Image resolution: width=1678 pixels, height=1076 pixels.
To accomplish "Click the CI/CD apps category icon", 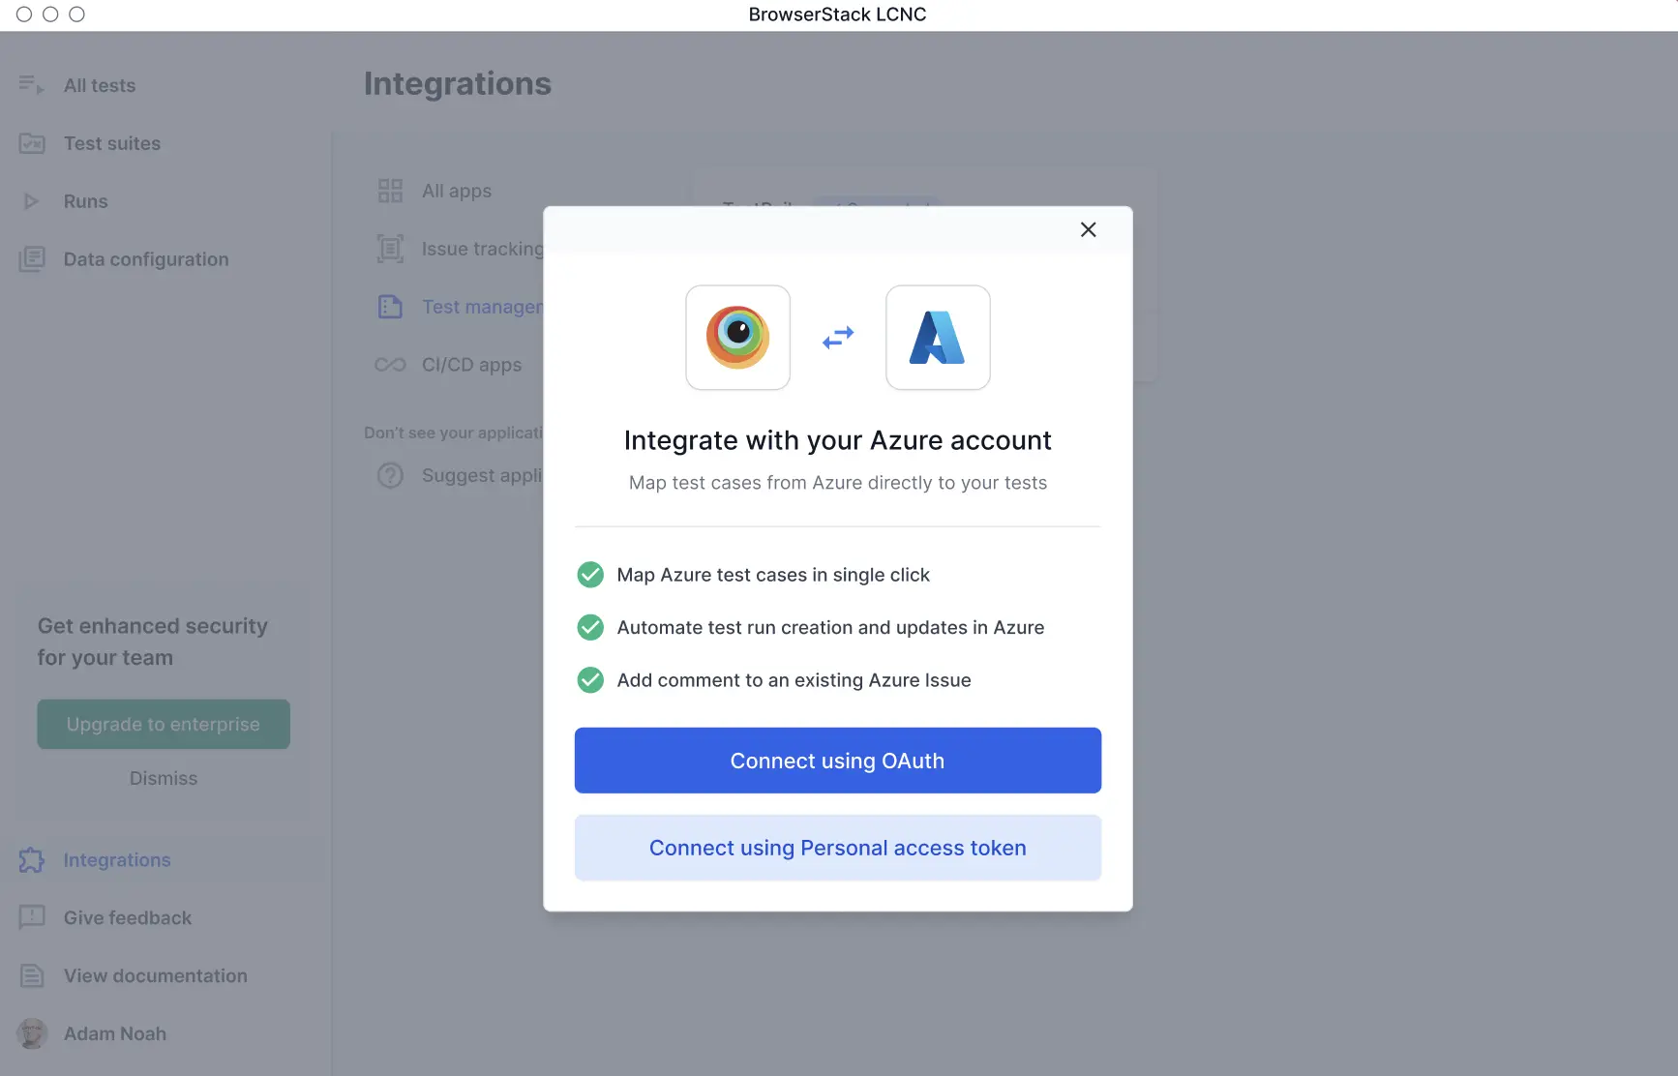I will click(390, 365).
